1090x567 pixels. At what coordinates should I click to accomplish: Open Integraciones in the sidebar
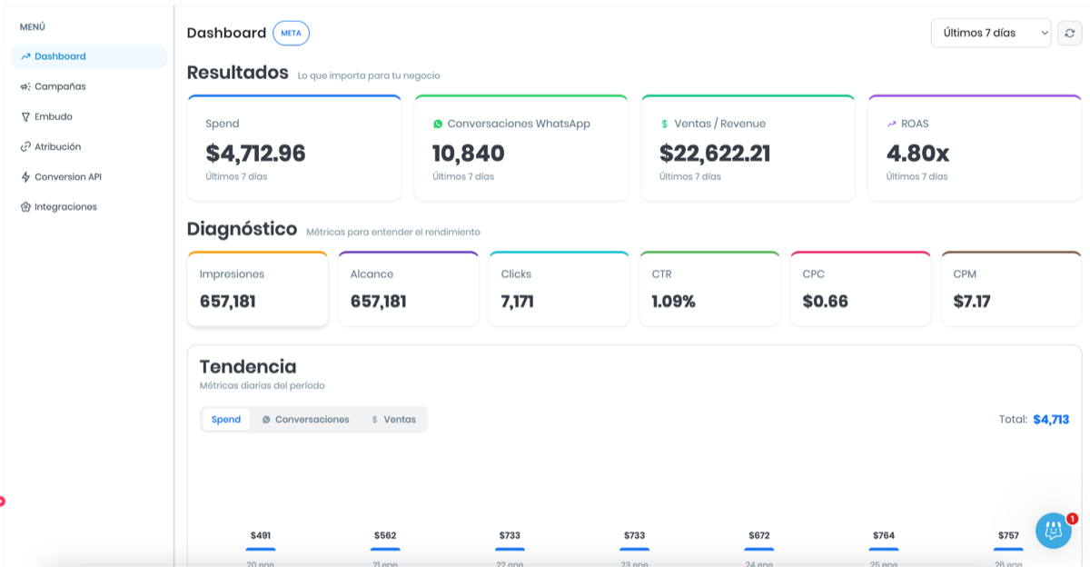(89, 206)
